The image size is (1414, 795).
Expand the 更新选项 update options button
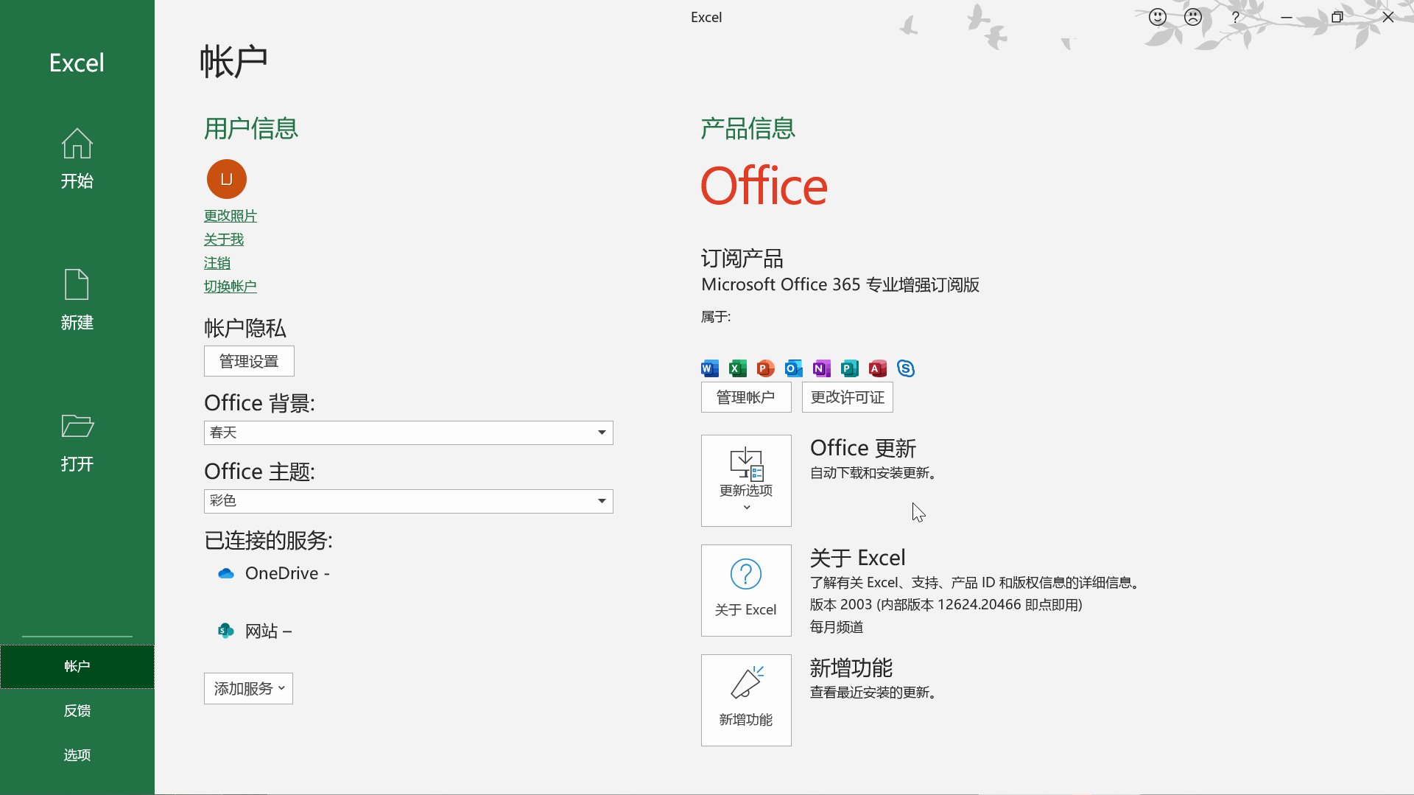746,480
